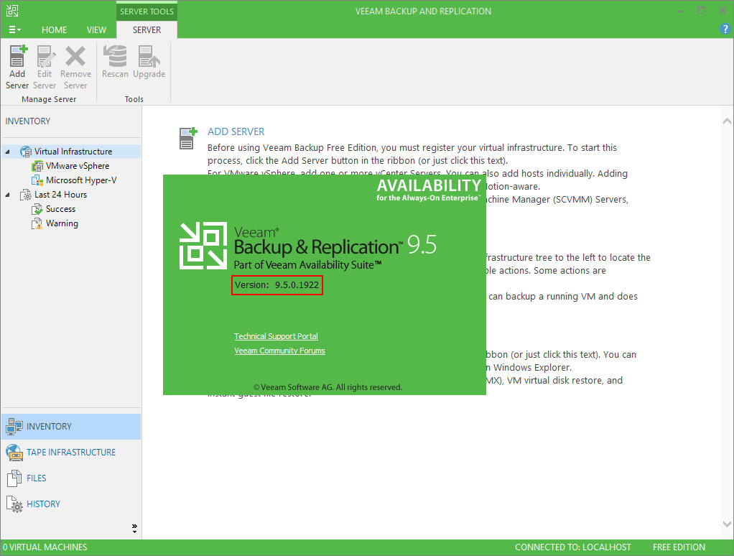Select Microsoft Hyper-V in inventory tree
734x556 pixels.
coord(81,180)
